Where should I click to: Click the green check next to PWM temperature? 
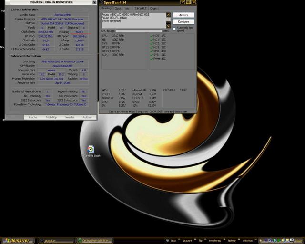pyautogui.click(x=152, y=59)
